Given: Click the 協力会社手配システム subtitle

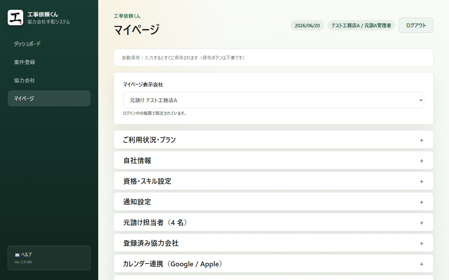Looking at the screenshot, I should point(49,22).
